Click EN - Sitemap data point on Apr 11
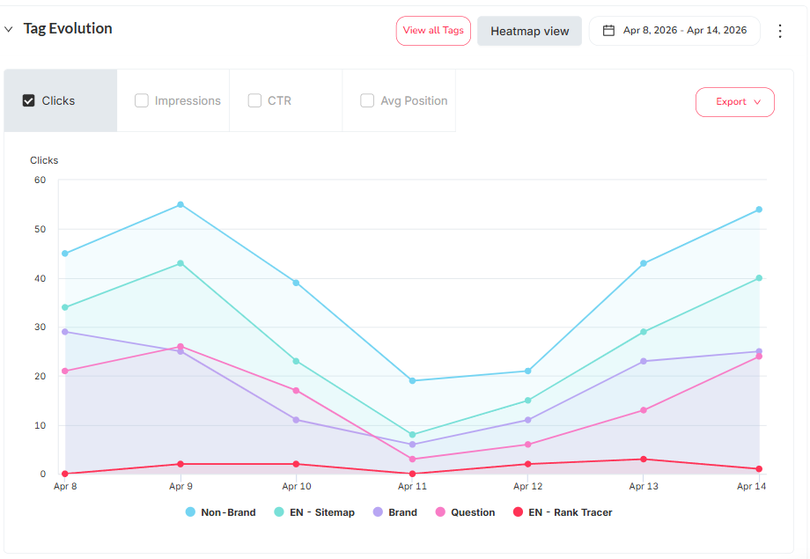This screenshot has width=810, height=559. click(412, 435)
